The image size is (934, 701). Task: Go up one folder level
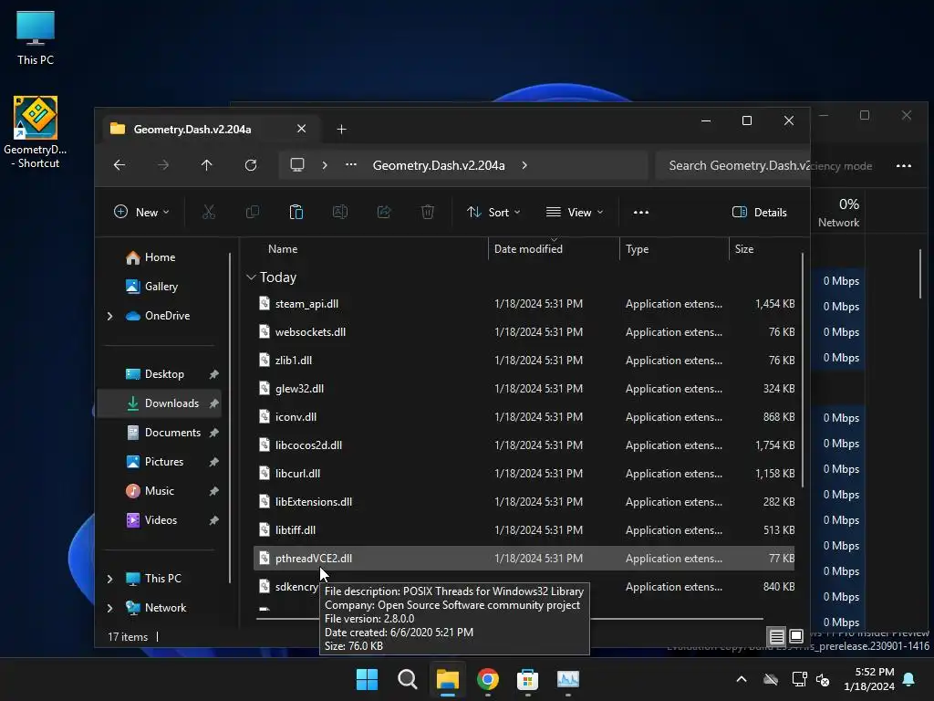207,165
